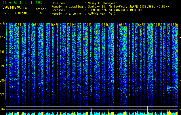The width and height of the screenshot is (181, 115).
Task: Click the Ogata-vill. Akita-Pref. JAPAN location text
Action: click(x=128, y=7)
